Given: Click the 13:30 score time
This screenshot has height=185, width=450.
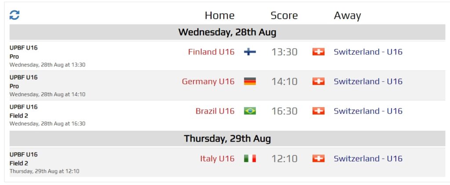Looking at the screenshot, I should point(284,52).
